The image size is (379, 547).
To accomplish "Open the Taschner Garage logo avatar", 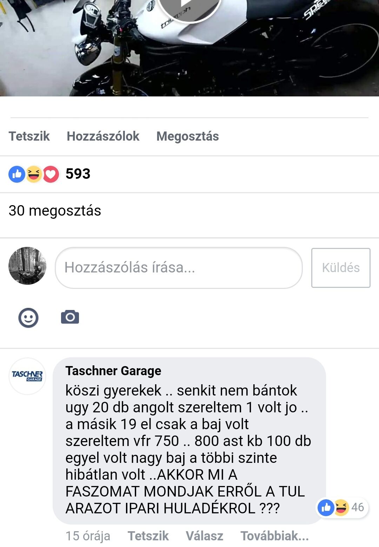I will (x=27, y=376).
